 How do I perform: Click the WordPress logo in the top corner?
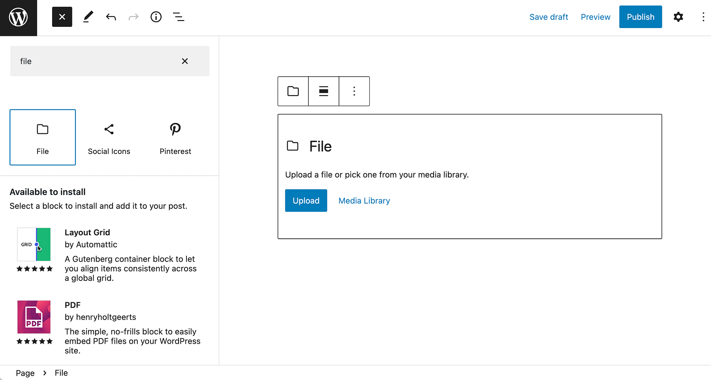(18, 17)
